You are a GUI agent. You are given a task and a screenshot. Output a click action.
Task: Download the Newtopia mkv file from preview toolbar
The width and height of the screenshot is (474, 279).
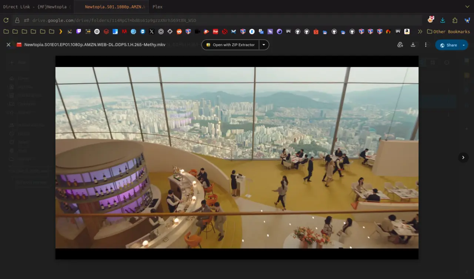(413, 45)
